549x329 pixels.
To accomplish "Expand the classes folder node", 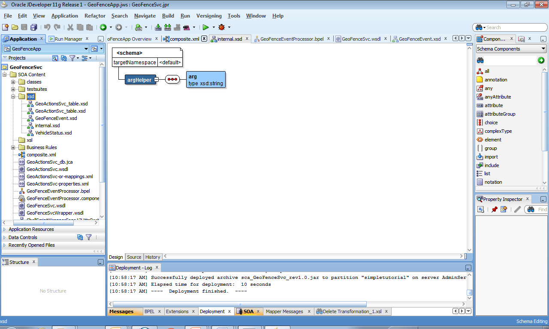I will [x=13, y=82].
